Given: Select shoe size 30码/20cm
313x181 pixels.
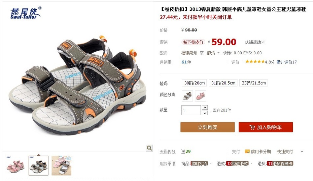Looking at the screenshot, I should [x=194, y=83].
